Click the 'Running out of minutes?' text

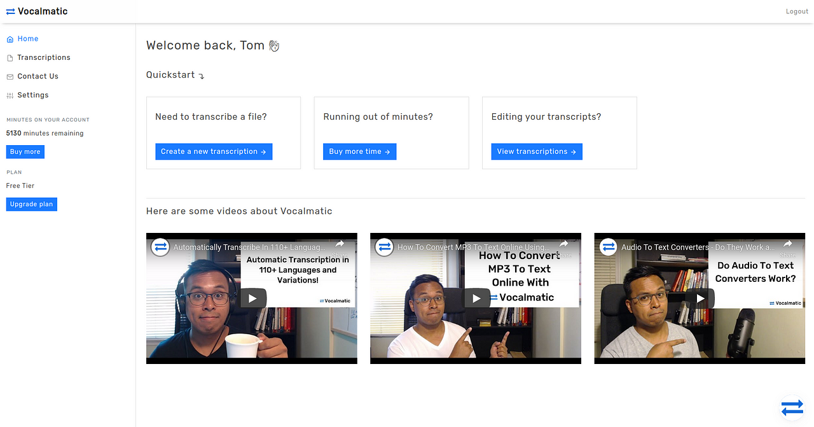coord(378,117)
